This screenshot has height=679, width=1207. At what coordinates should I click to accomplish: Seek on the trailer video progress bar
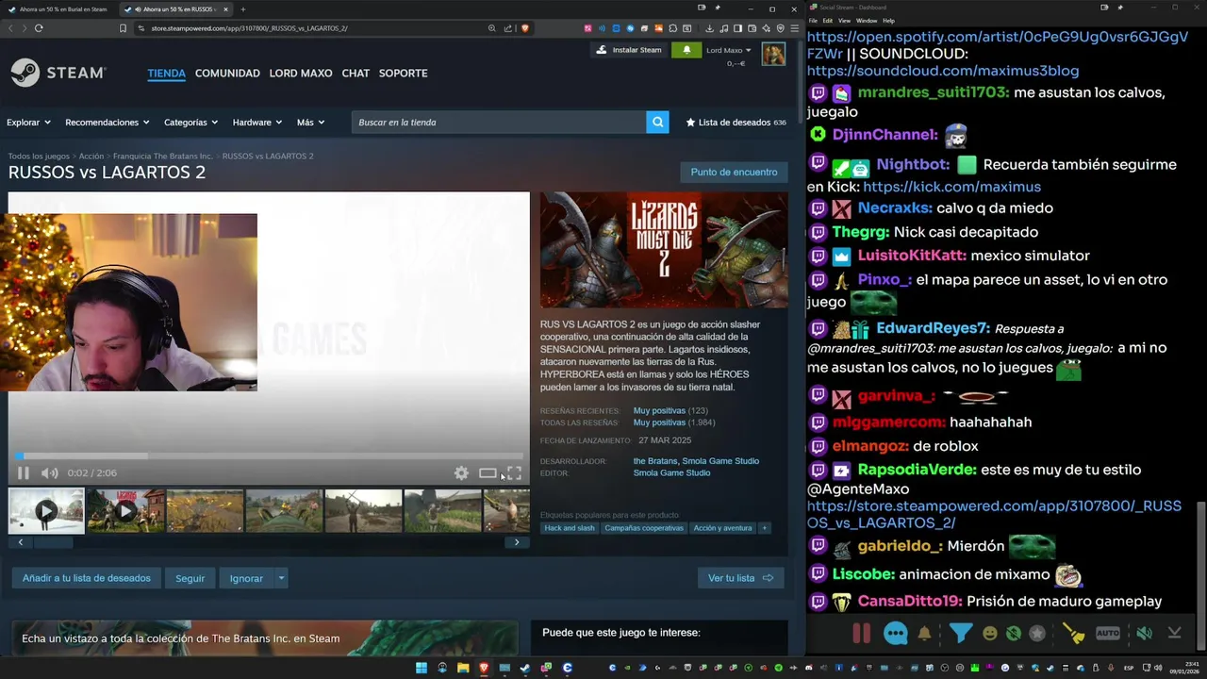tap(269, 456)
